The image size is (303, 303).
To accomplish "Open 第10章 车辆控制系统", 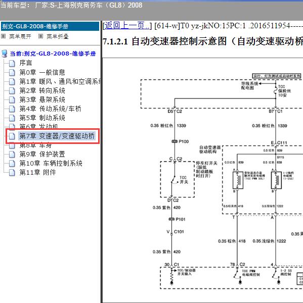I will coord(51,163).
